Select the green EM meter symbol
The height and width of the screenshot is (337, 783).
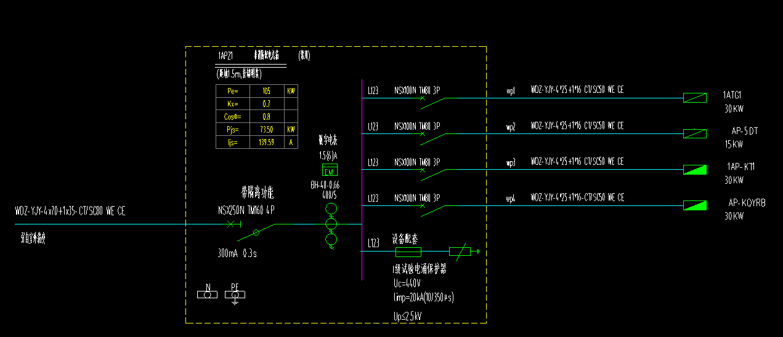(330, 171)
